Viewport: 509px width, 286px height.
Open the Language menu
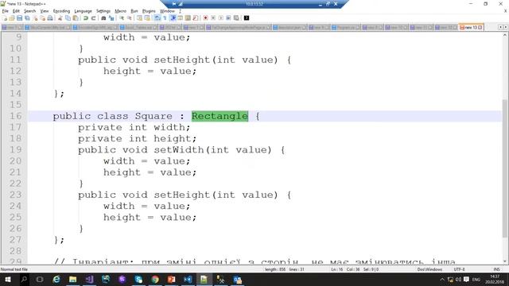(83, 11)
